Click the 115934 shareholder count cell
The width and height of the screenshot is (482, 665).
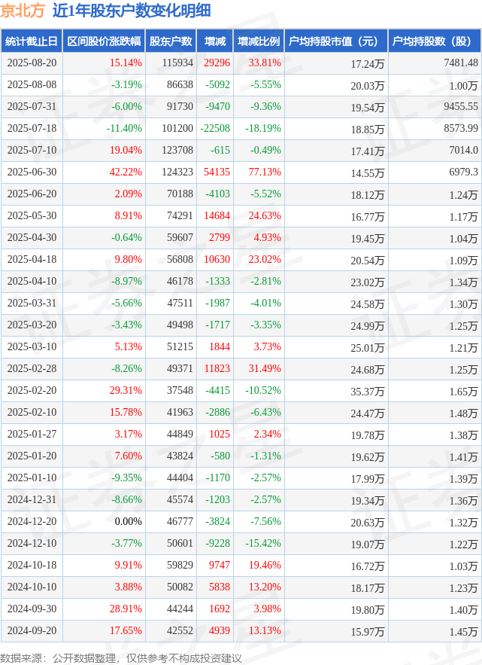177,63
